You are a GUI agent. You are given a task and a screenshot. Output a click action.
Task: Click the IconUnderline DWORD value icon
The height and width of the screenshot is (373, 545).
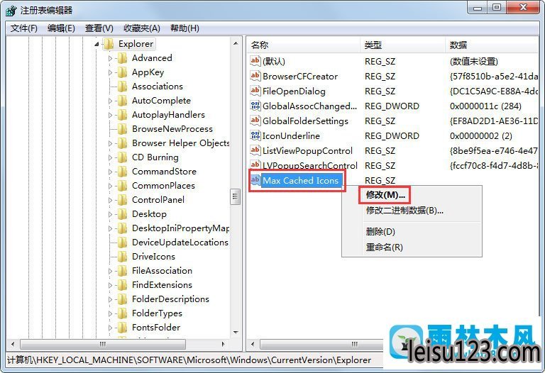(255, 135)
